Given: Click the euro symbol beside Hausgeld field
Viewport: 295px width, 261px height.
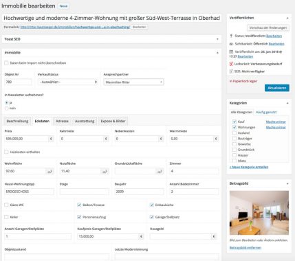Looking at the screenshot, I should (214, 236).
